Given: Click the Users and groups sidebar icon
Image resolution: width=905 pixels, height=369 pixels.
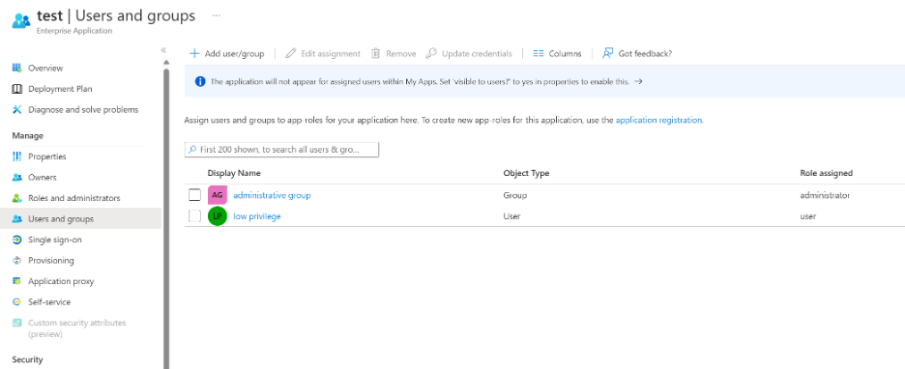Looking at the screenshot, I should [x=16, y=219].
